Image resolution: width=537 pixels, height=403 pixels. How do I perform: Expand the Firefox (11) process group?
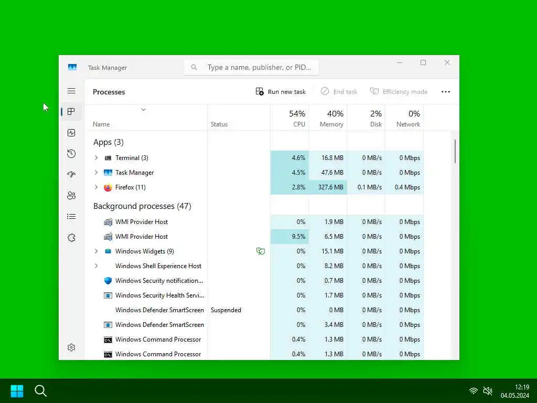[x=96, y=187]
